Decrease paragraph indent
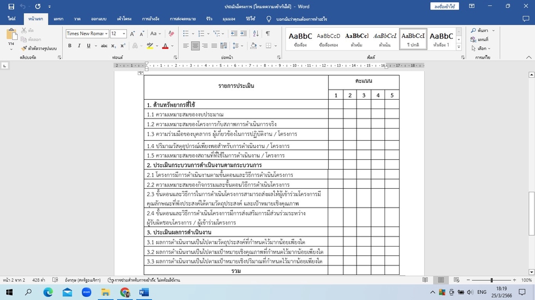This screenshot has height=300, width=535. pyautogui.click(x=234, y=33)
